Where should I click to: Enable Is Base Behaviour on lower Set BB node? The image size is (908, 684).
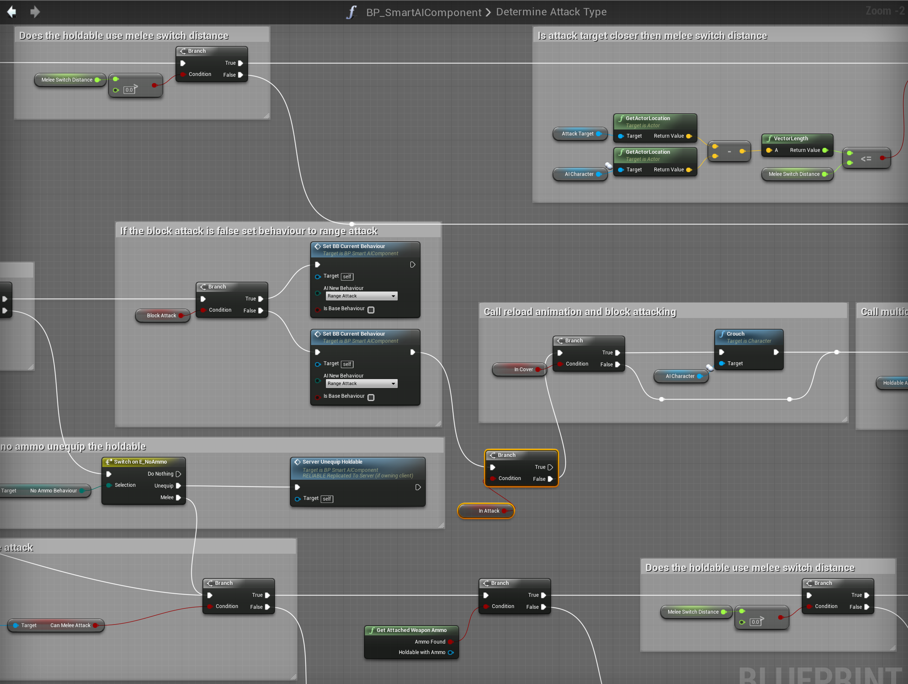[371, 397]
